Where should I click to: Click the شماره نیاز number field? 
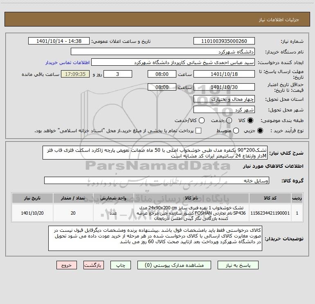pyautogui.click(x=224, y=41)
